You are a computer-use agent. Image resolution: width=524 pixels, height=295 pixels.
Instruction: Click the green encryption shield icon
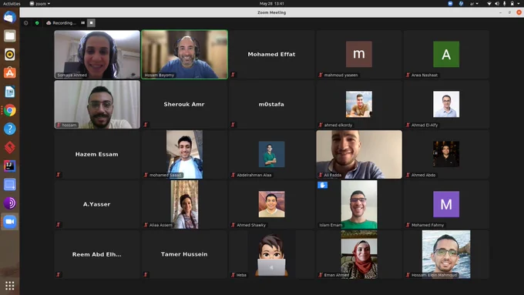tap(37, 23)
